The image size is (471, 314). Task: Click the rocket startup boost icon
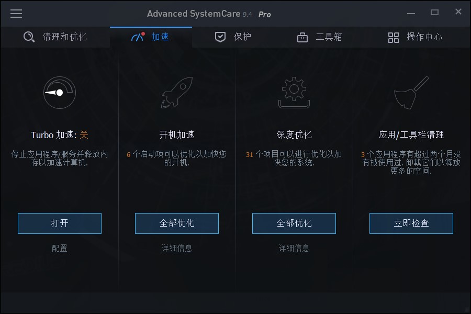pos(177,92)
